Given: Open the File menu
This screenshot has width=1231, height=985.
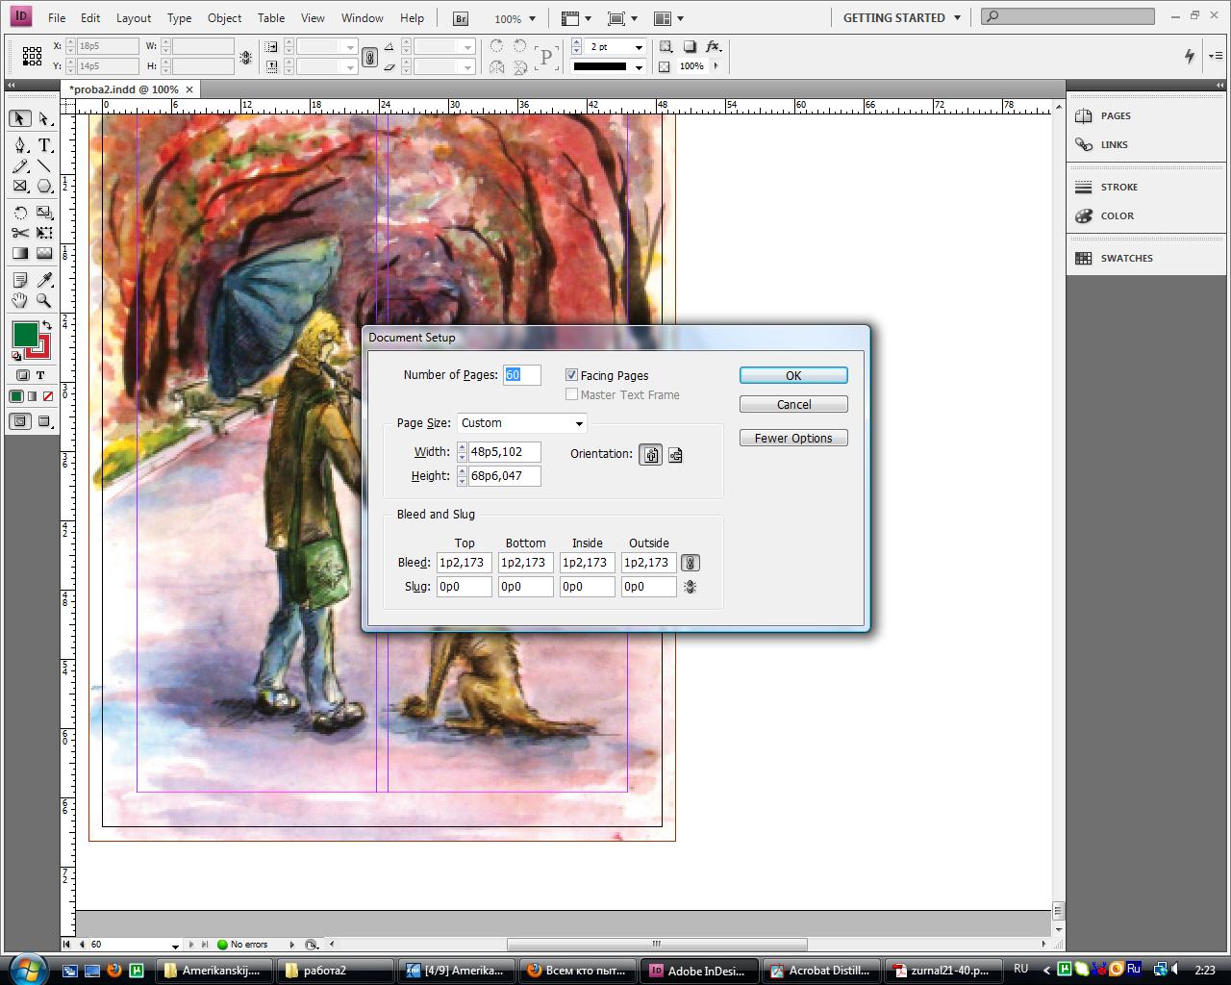Looking at the screenshot, I should pyautogui.click(x=57, y=18).
